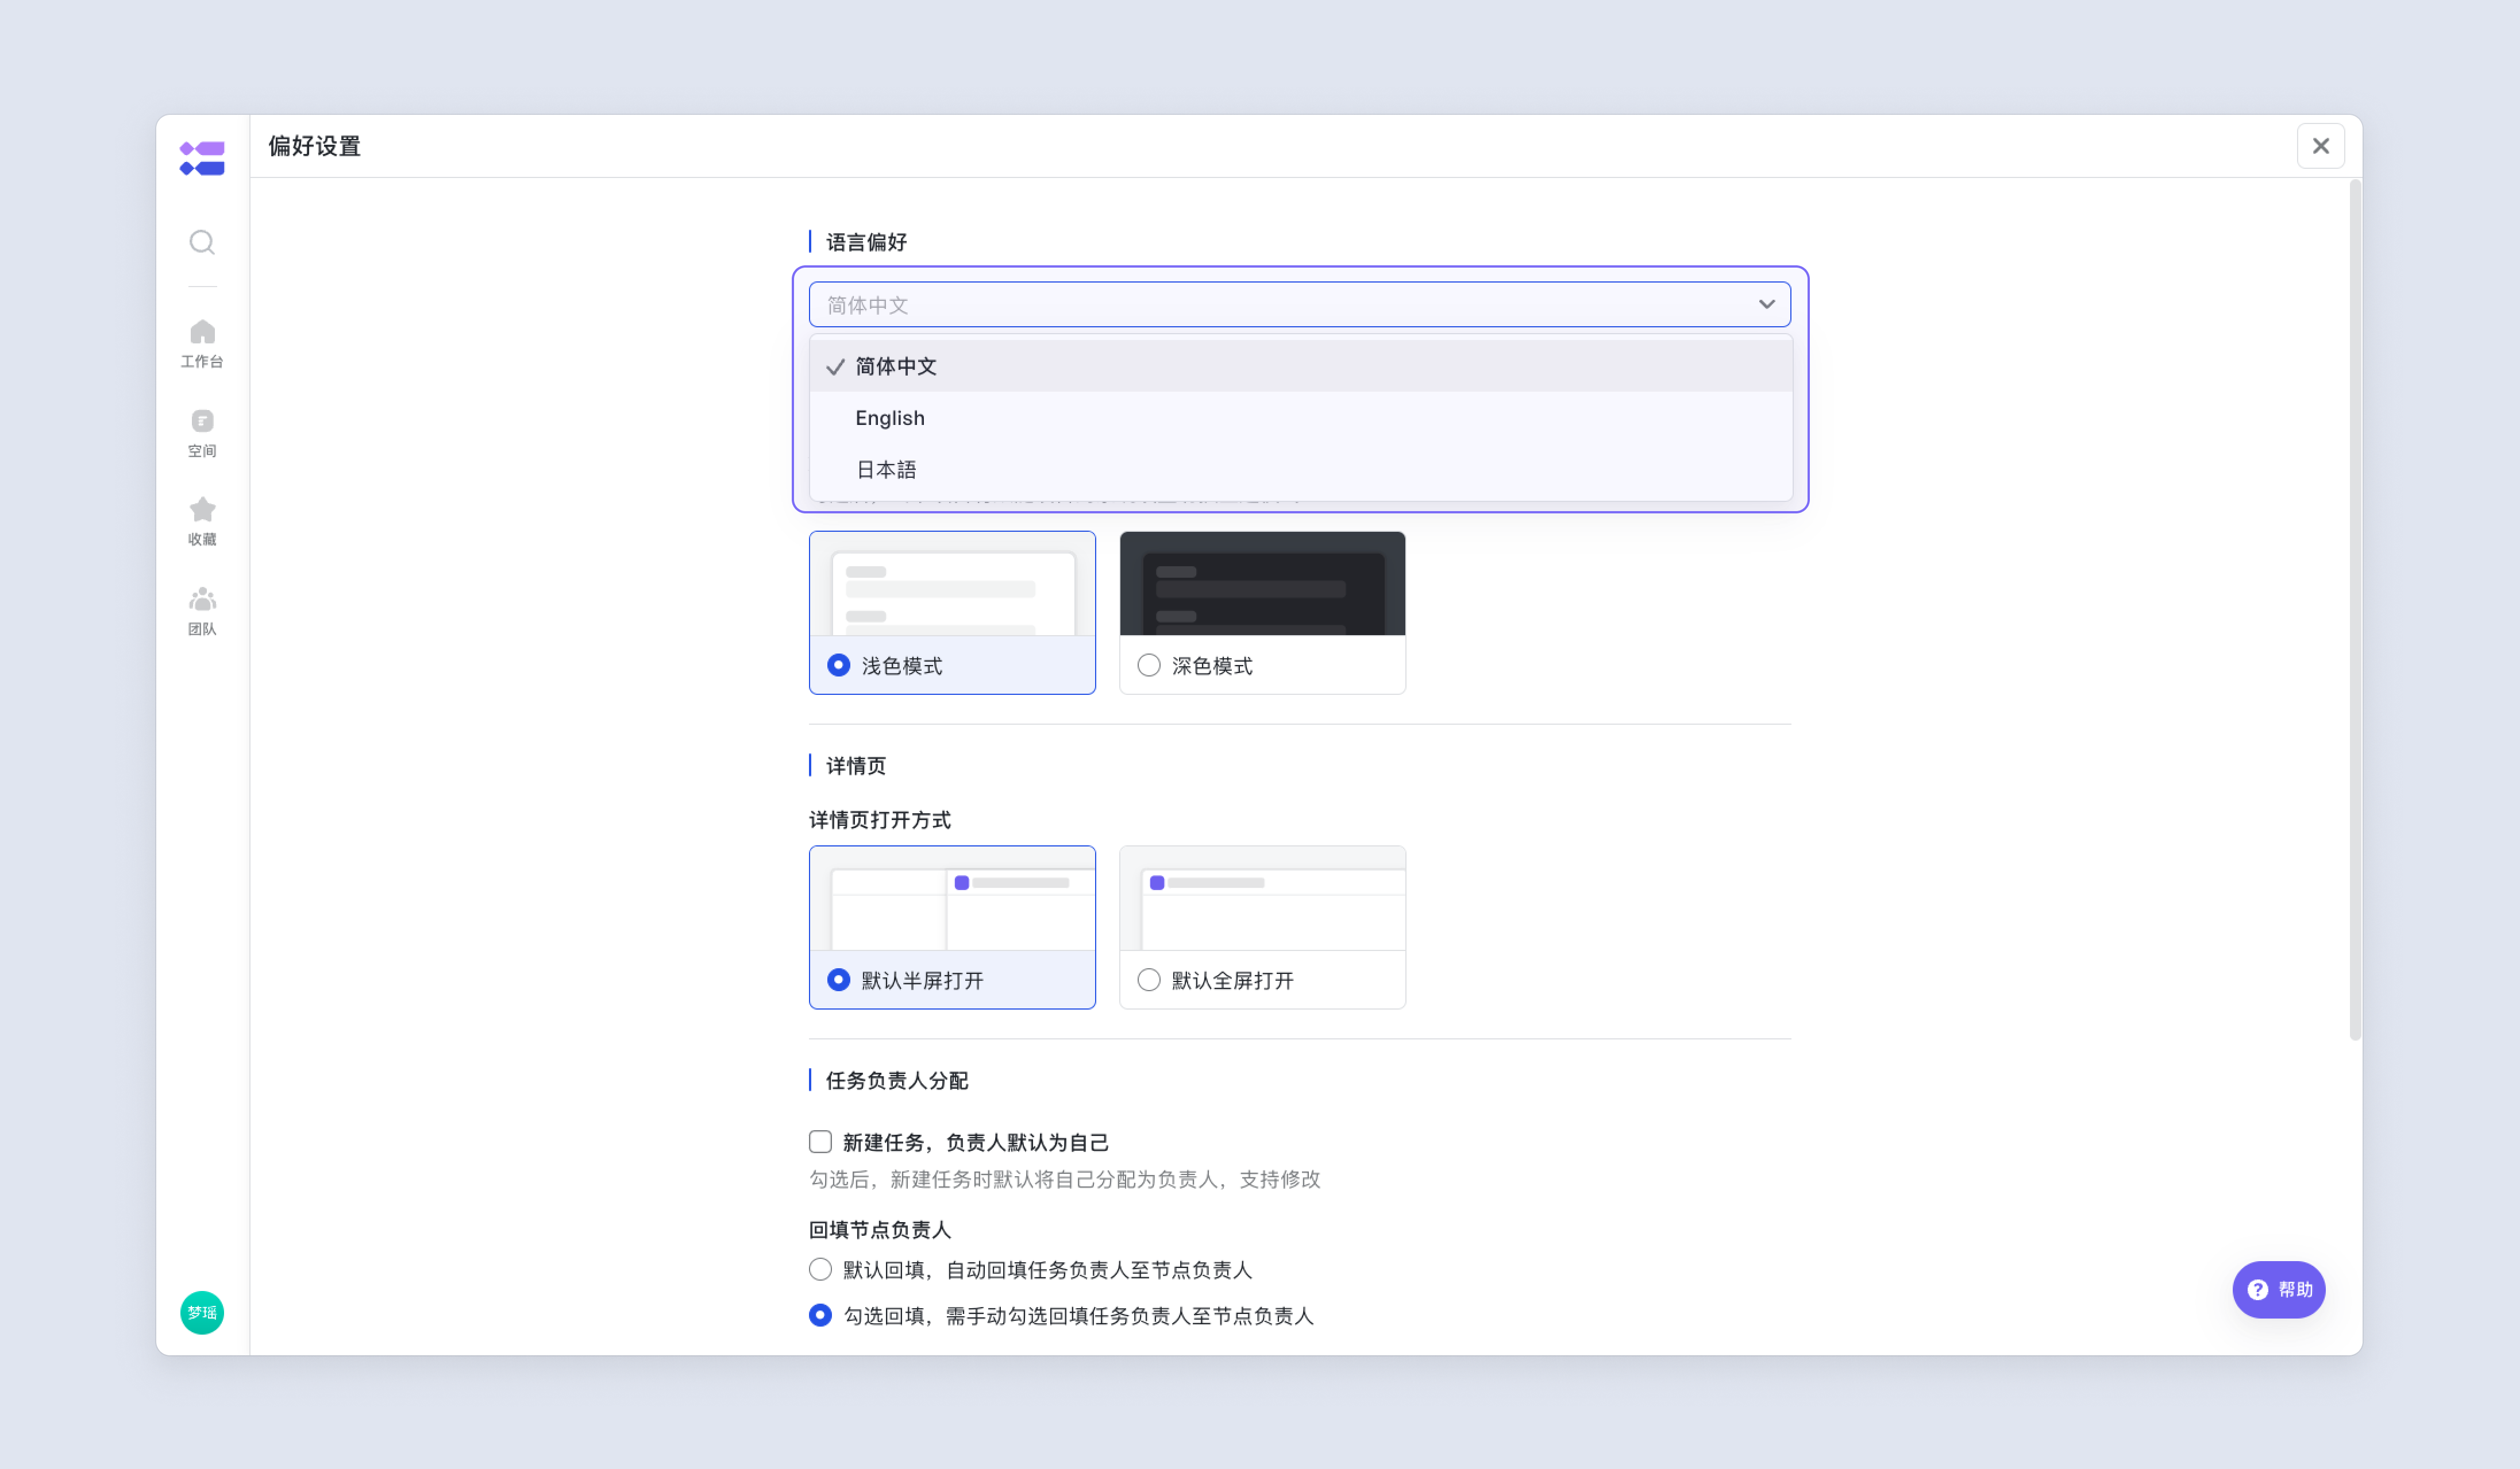This screenshot has width=2520, height=1469.
Task: Open search from the sidebar magnifier
Action: (x=202, y=243)
